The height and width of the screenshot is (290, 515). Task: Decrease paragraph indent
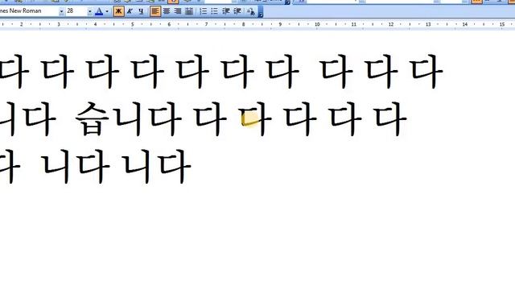225,11
